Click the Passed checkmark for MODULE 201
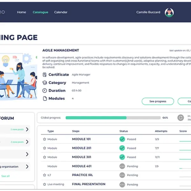This screenshot has width=191, height=191. tap(122, 148)
